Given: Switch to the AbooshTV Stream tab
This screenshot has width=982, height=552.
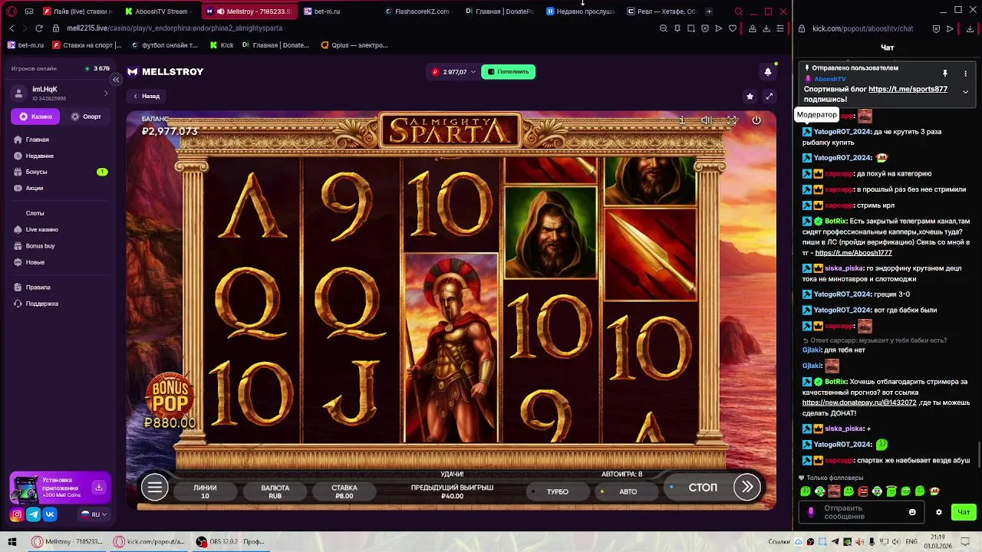Looking at the screenshot, I should pos(158,11).
